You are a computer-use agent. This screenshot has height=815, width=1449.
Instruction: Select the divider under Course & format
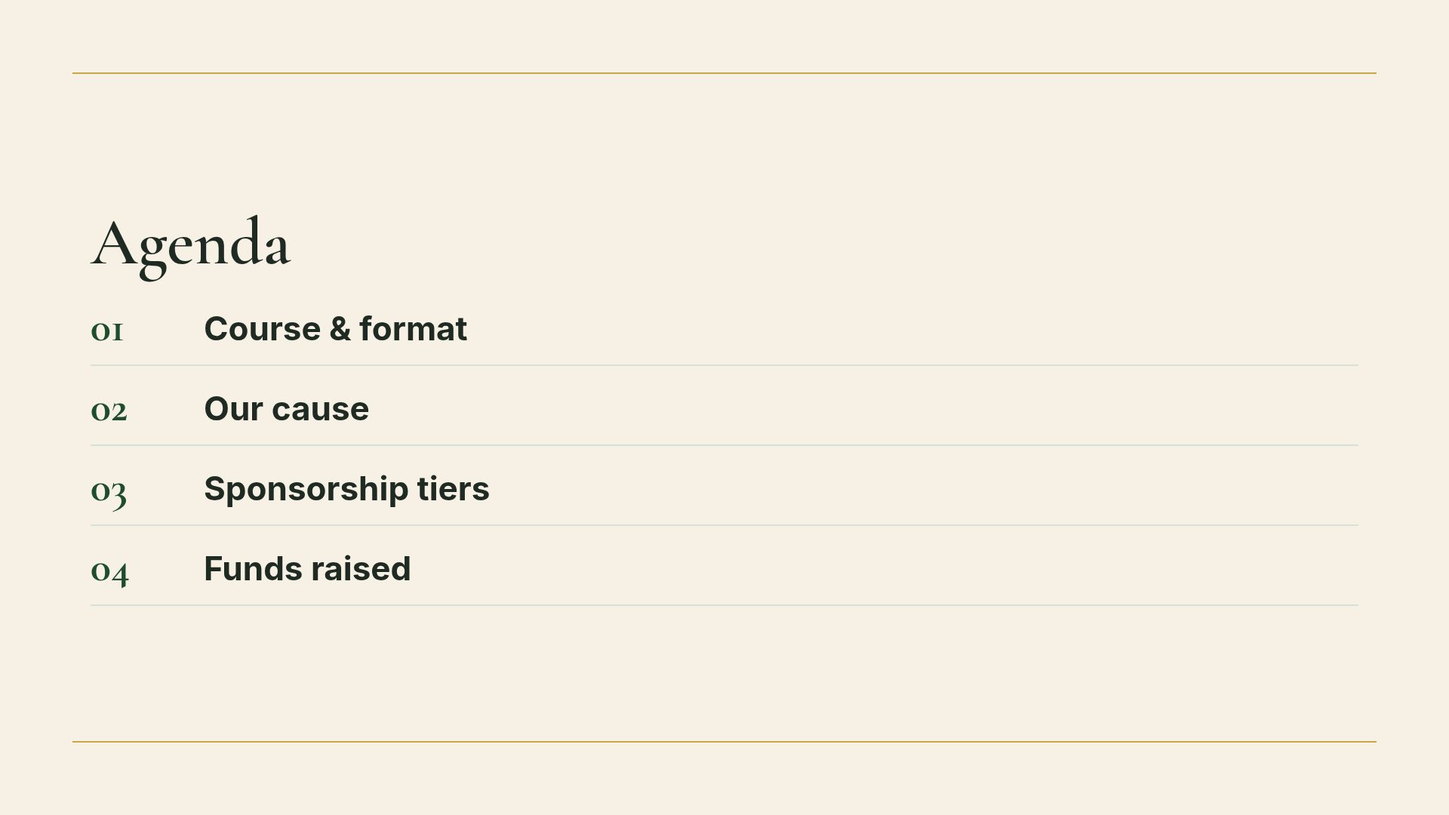(x=724, y=365)
